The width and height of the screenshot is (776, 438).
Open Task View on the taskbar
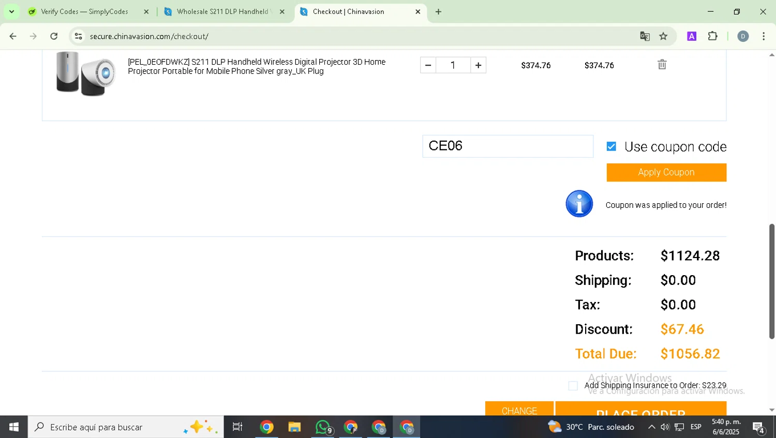point(237,427)
